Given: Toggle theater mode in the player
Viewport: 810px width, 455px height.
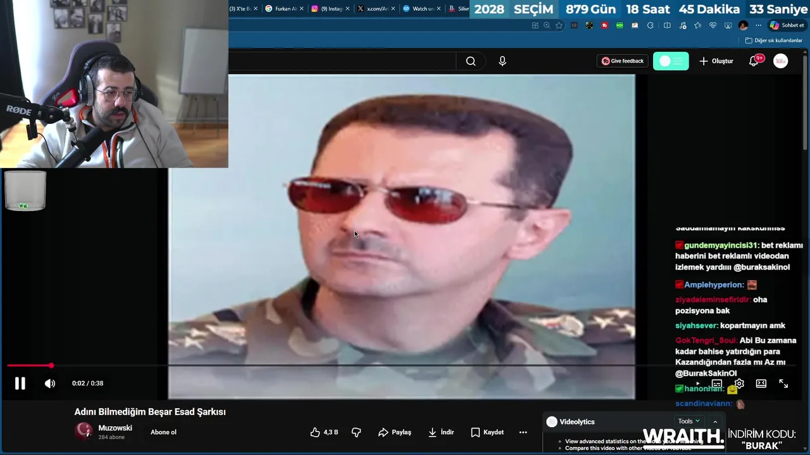Looking at the screenshot, I should coord(761,384).
